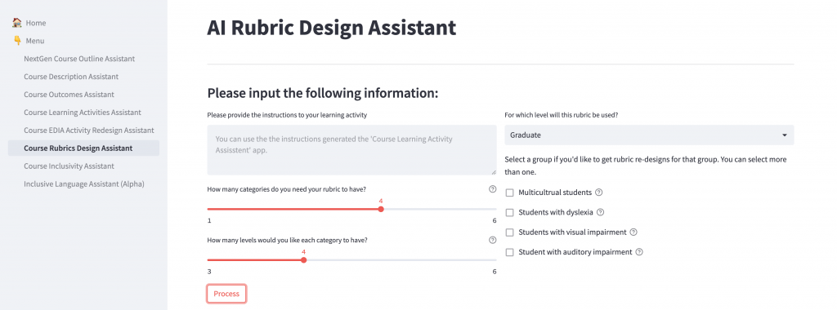
Task: Enable the Students with dyslexia checkbox
Action: click(510, 213)
